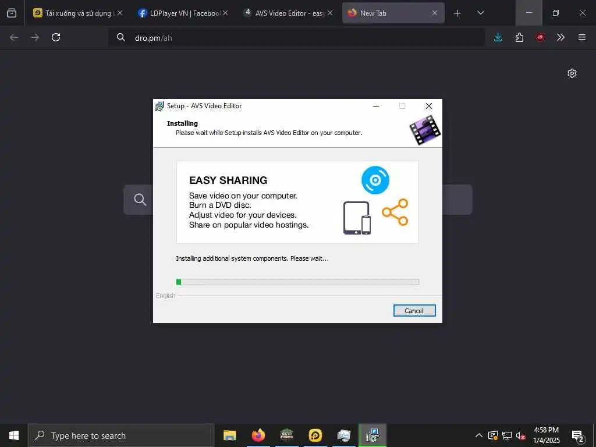Open Firefox View icon at tab bar start

pyautogui.click(x=12, y=13)
